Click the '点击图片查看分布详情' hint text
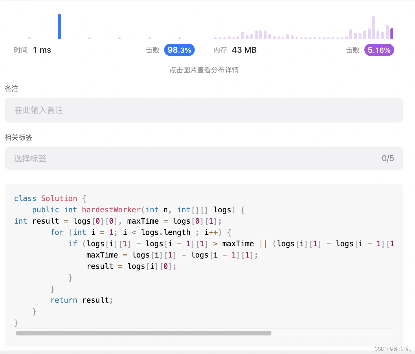The image size is (415, 354). (204, 70)
